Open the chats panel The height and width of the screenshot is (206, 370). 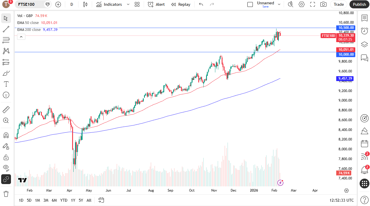pyautogui.click(x=365, y=58)
